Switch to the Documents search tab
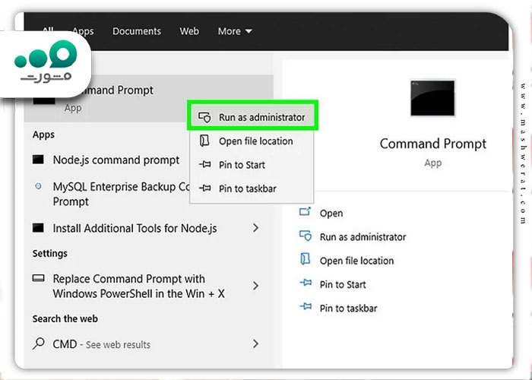532x380 pixels. coord(137,31)
